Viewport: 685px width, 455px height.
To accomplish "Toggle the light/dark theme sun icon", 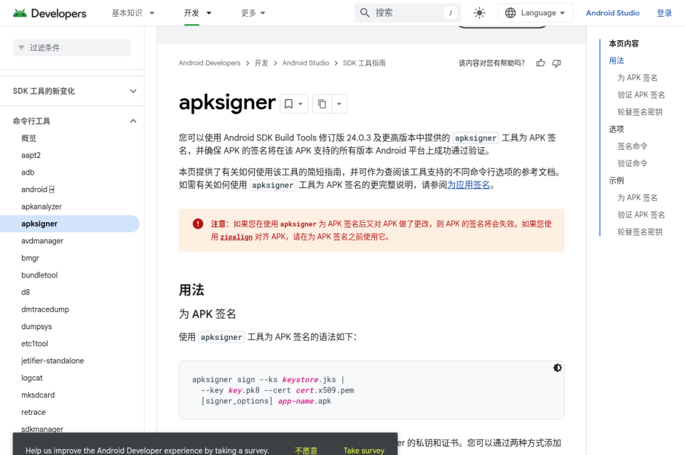I will (x=479, y=13).
